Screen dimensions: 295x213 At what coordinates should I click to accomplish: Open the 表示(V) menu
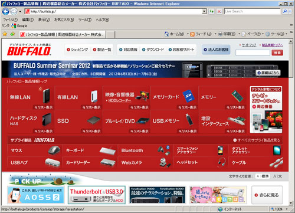click(44, 19)
